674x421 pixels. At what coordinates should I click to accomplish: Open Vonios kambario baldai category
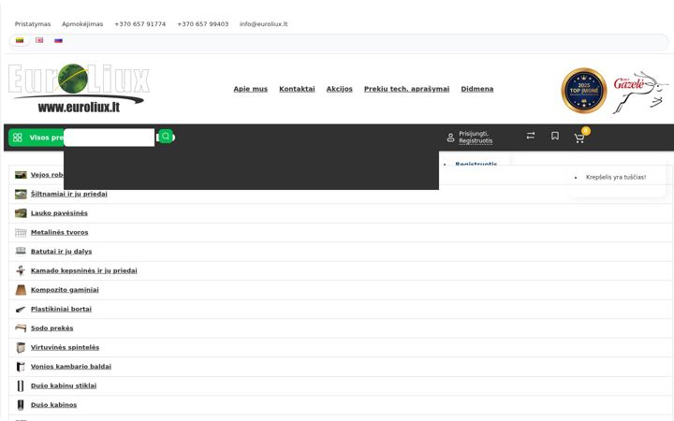coord(71,367)
